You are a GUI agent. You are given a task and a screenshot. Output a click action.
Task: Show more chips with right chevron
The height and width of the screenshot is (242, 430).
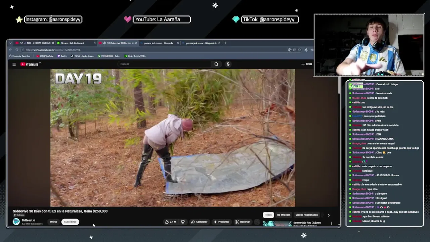[329, 215]
